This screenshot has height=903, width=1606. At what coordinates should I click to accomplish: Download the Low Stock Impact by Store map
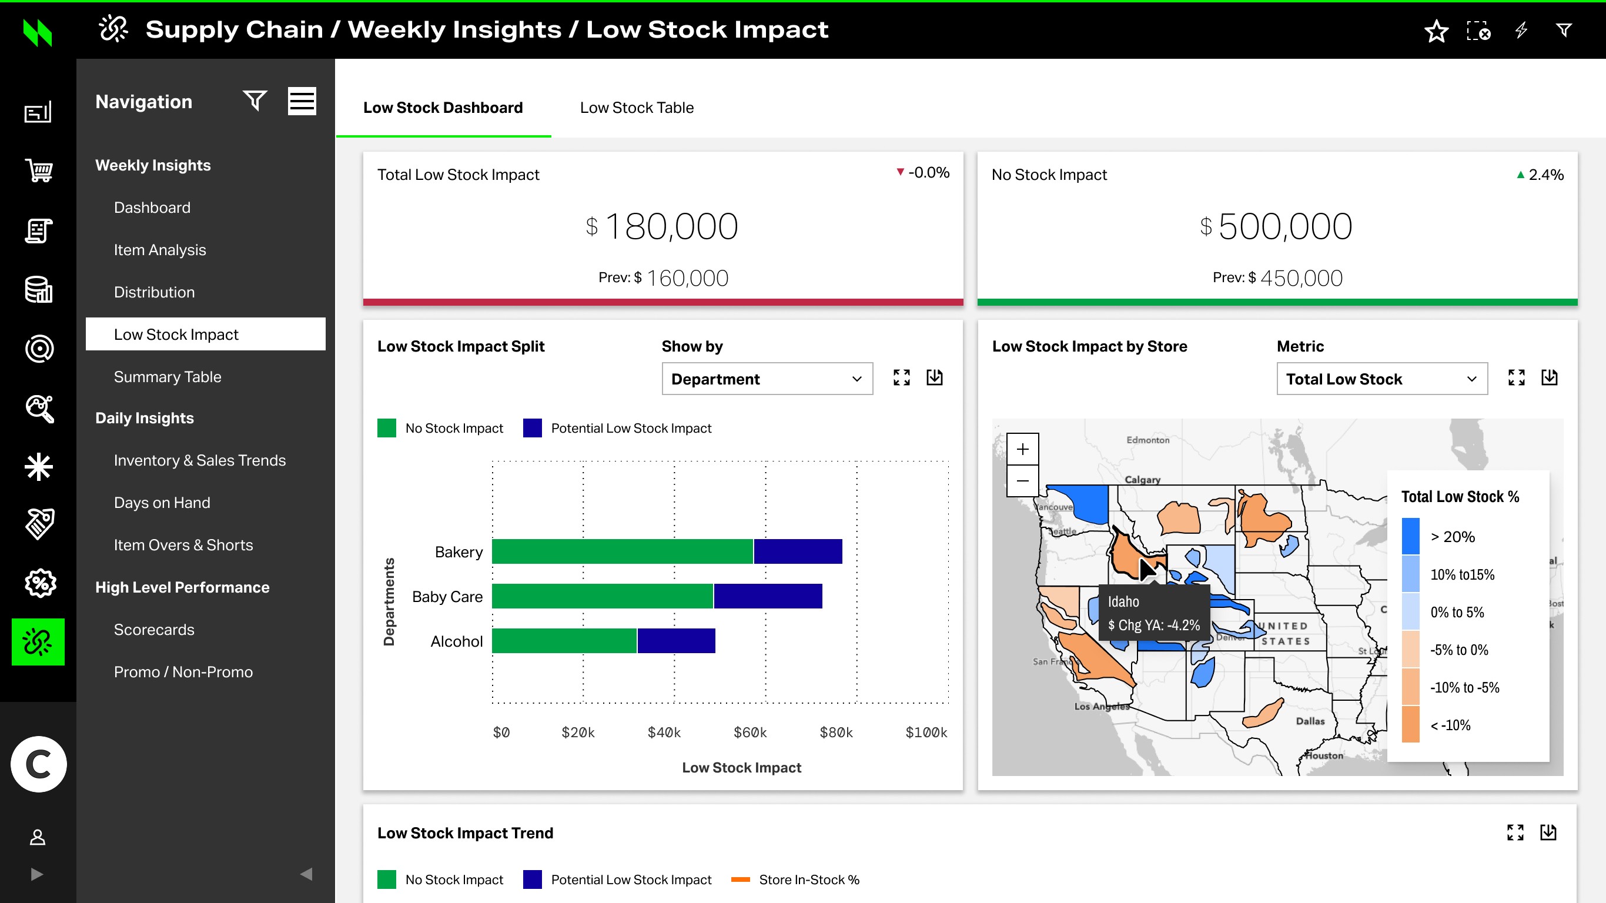click(1549, 377)
